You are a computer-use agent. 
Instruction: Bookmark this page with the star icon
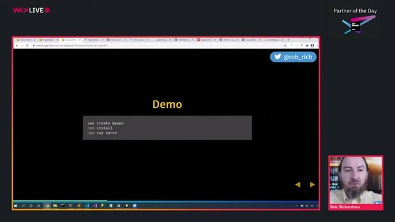[x=285, y=46]
